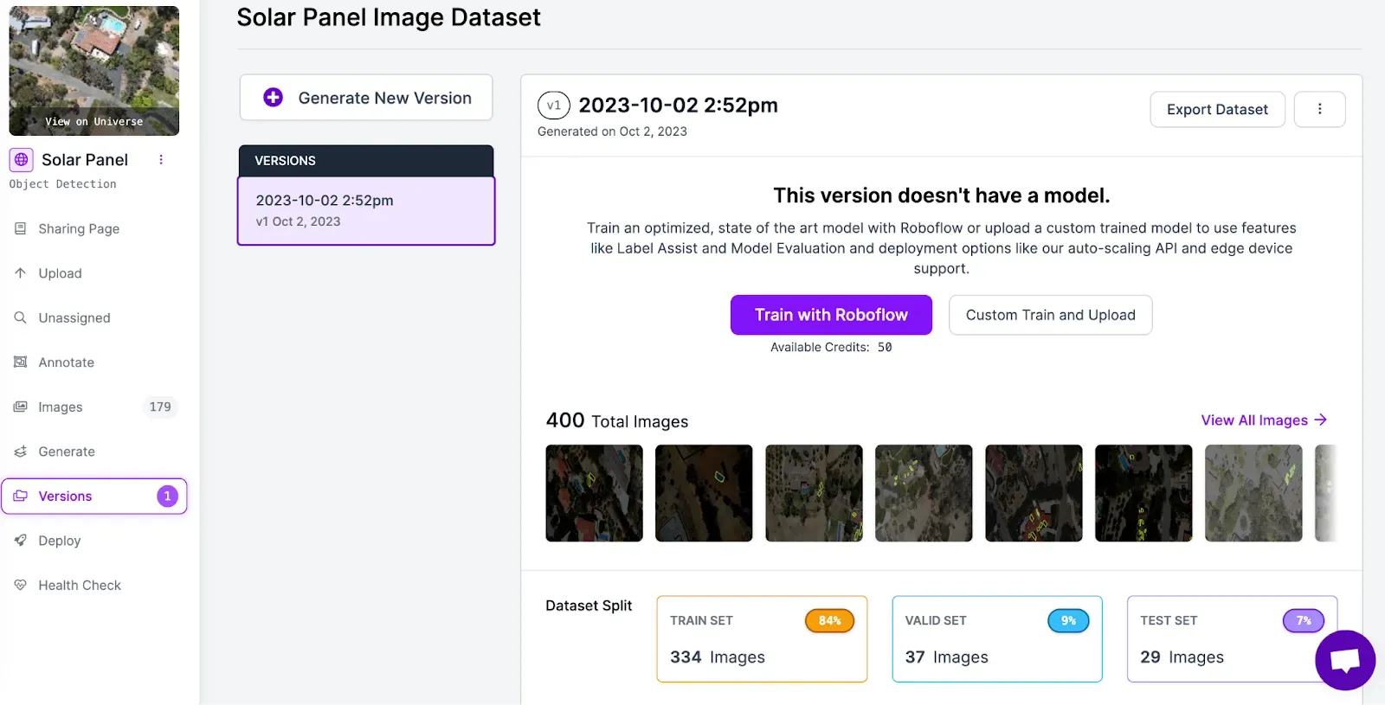This screenshot has height=705, width=1385.
Task: Click the Train with Roboflow button
Action: pyautogui.click(x=831, y=315)
